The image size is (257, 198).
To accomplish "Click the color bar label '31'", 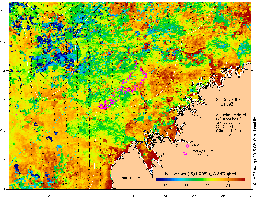I will [x=228, y=185].
